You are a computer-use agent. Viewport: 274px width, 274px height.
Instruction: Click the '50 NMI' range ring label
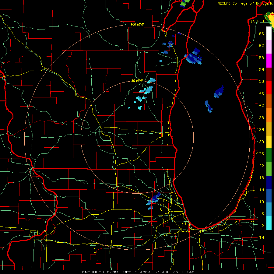pos(137,81)
